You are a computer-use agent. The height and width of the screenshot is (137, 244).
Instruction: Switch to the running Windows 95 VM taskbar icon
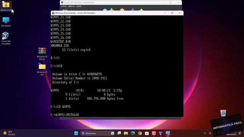pyautogui.click(x=168, y=133)
